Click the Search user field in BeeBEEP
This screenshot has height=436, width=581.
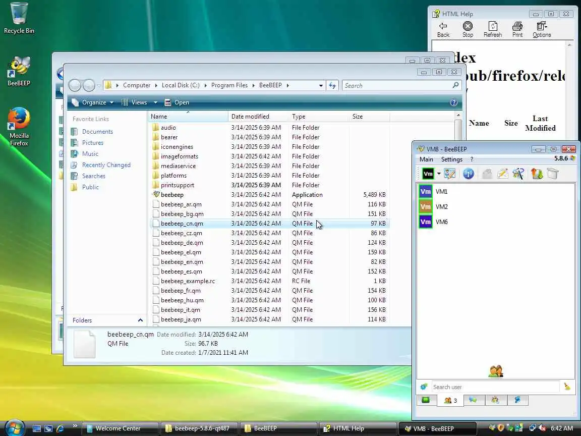(495, 387)
